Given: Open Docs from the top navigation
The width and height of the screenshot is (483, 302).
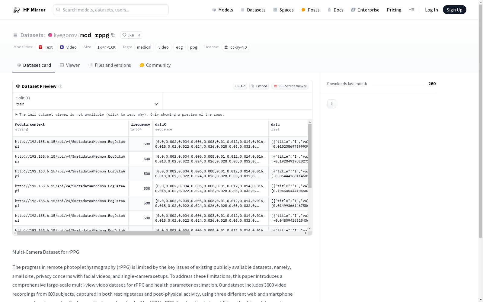Looking at the screenshot, I should coord(335,10).
